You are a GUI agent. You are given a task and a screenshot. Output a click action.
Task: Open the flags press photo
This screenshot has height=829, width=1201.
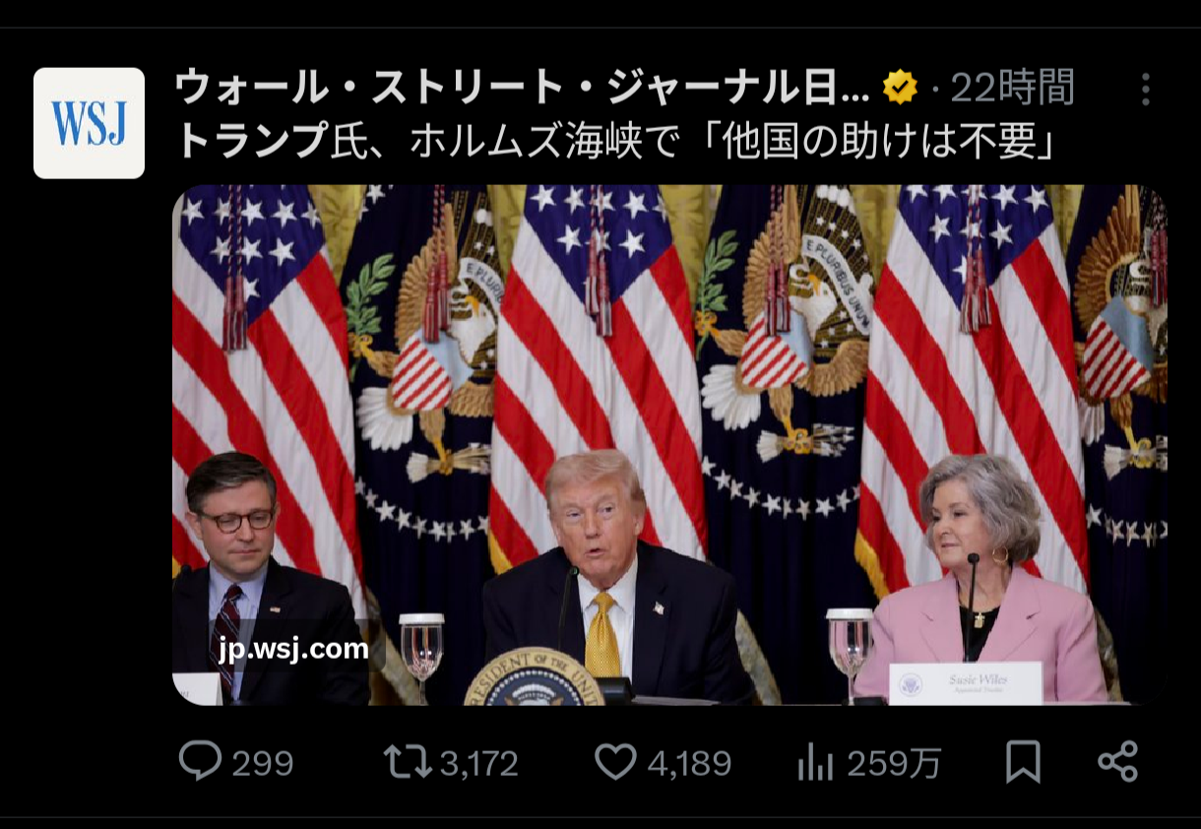pos(669,445)
